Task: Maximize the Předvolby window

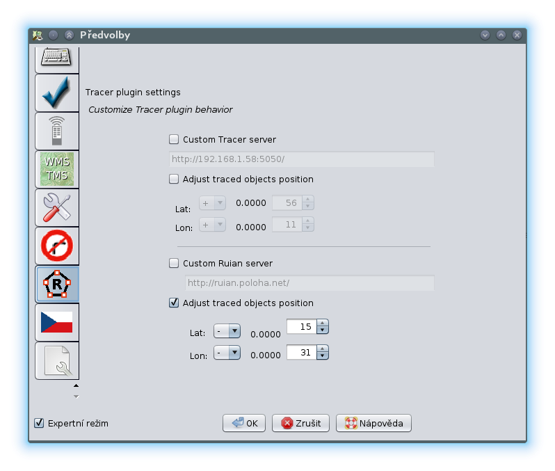Action: pos(501,35)
